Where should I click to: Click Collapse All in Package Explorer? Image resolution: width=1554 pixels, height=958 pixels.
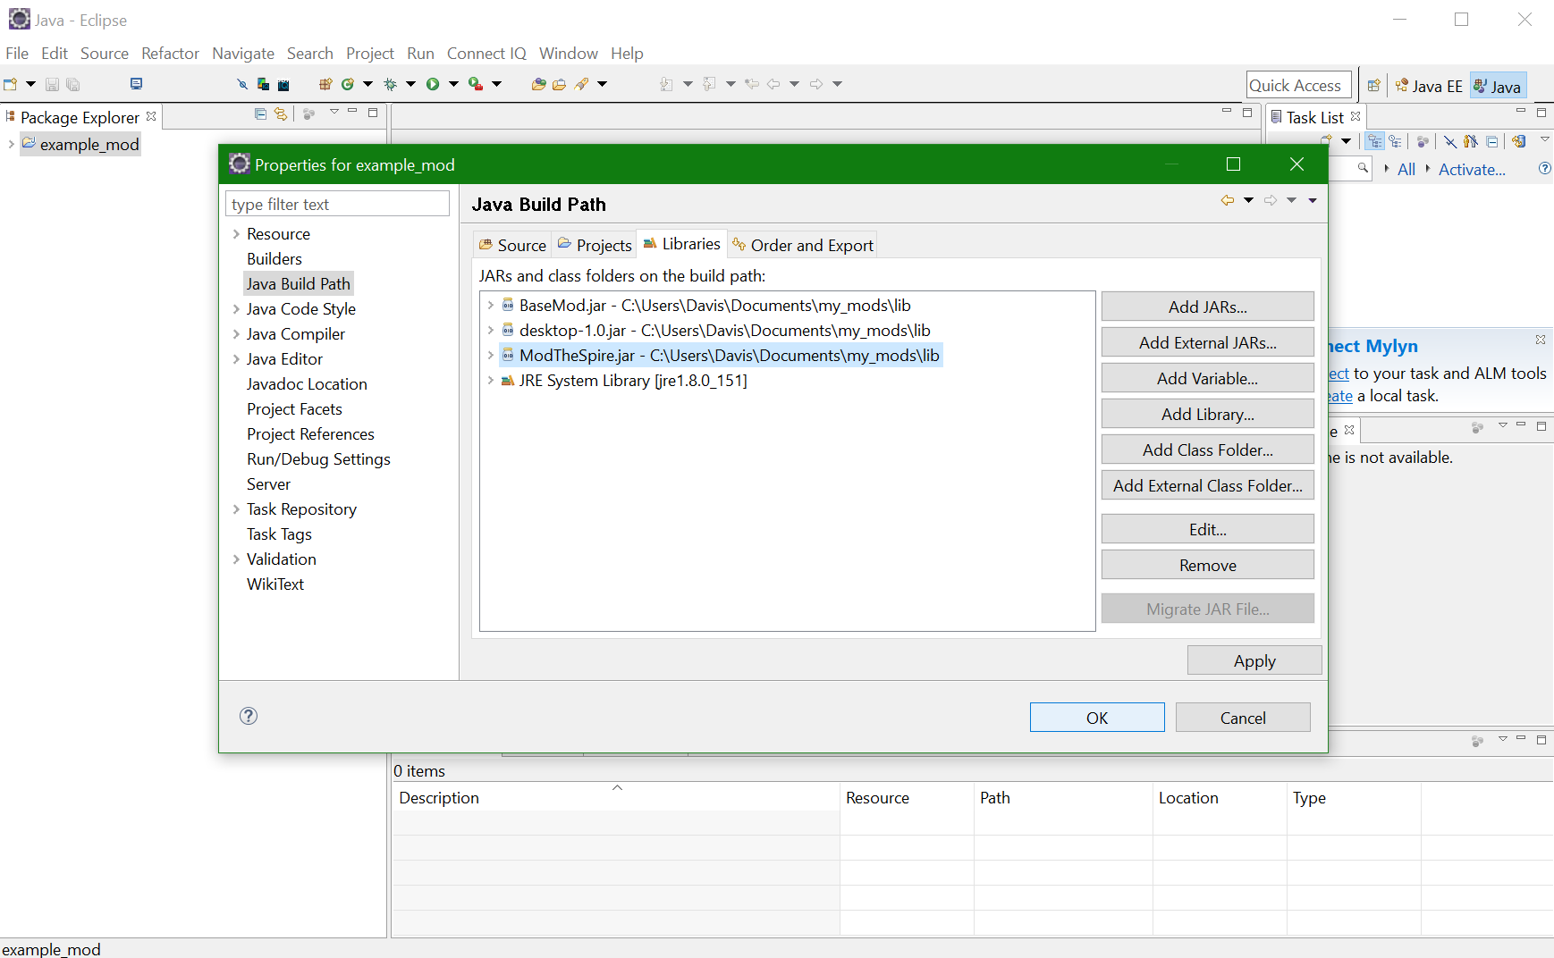tap(260, 113)
